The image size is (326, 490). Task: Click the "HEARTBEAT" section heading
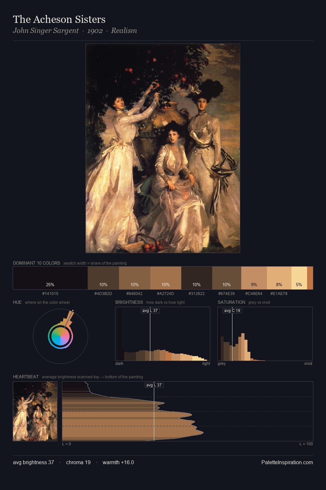26,377
